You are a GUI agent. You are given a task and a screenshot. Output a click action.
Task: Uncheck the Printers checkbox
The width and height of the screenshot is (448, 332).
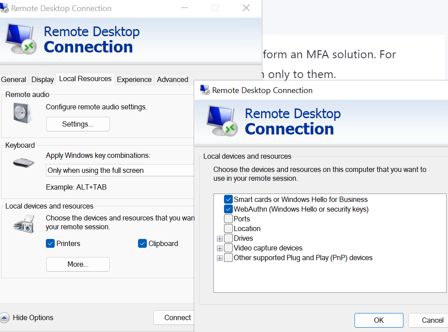click(50, 243)
